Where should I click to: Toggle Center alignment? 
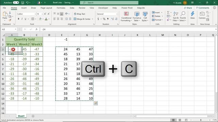pyautogui.click(x=58, y=19)
